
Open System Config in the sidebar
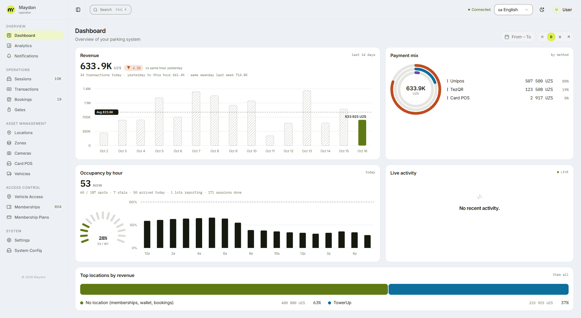click(34, 250)
